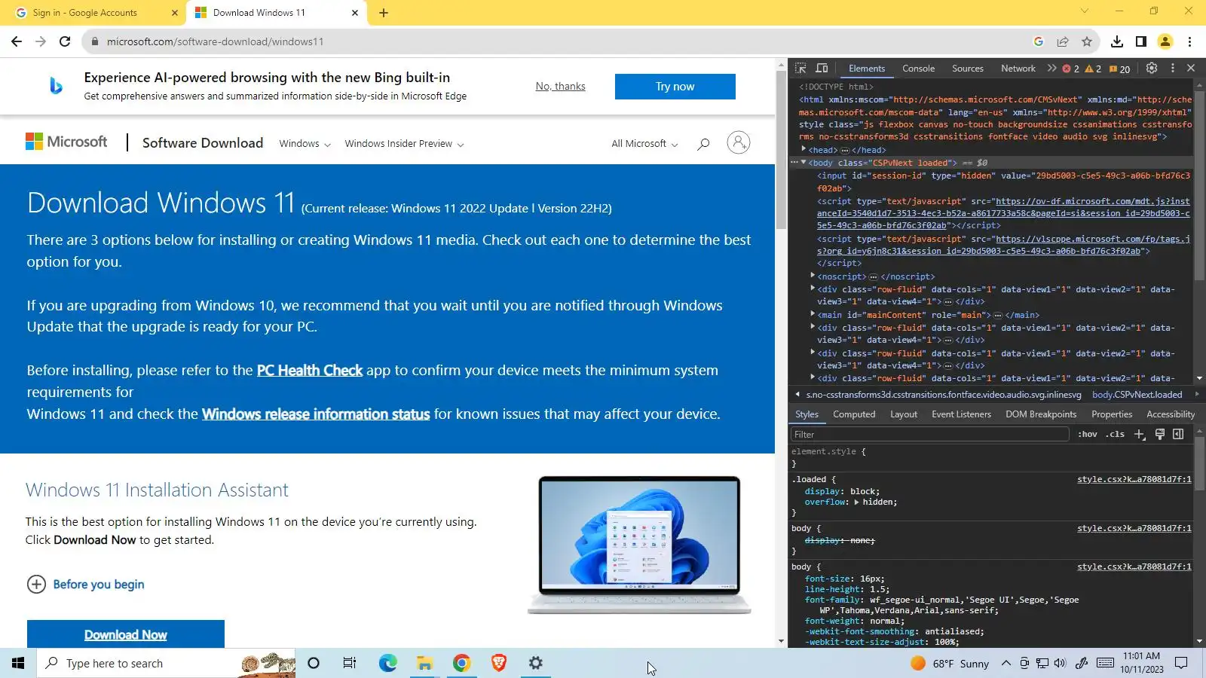This screenshot has height=678, width=1206.
Task: Bookmark this page with the star icon
Action: (x=1087, y=41)
